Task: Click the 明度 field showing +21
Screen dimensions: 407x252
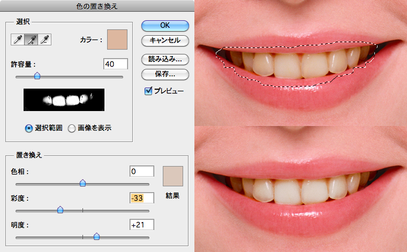Action: 142,225
